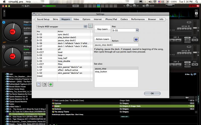Open the Simple MIDI wrapper dropdown
The height and width of the screenshot is (125, 201).
62,26
